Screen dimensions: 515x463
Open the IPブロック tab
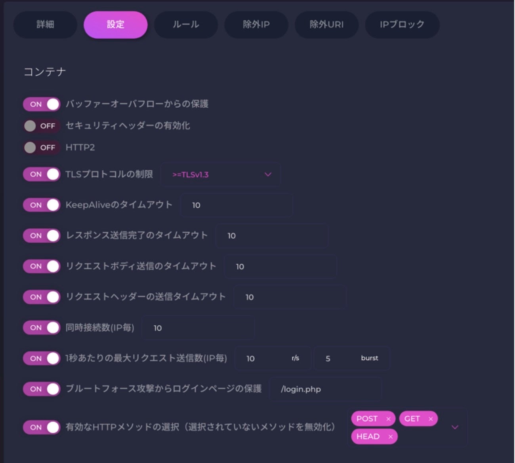(x=402, y=25)
